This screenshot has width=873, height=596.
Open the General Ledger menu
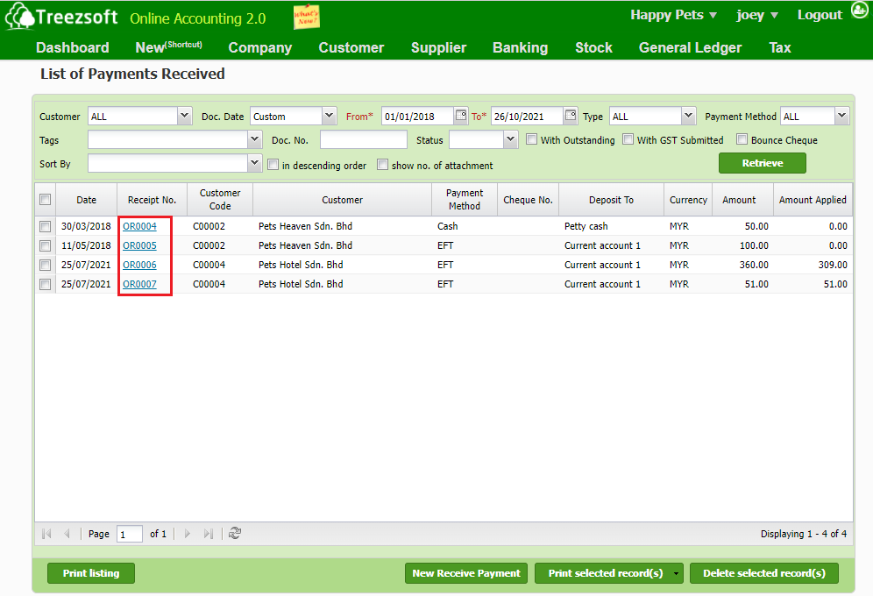pos(690,47)
